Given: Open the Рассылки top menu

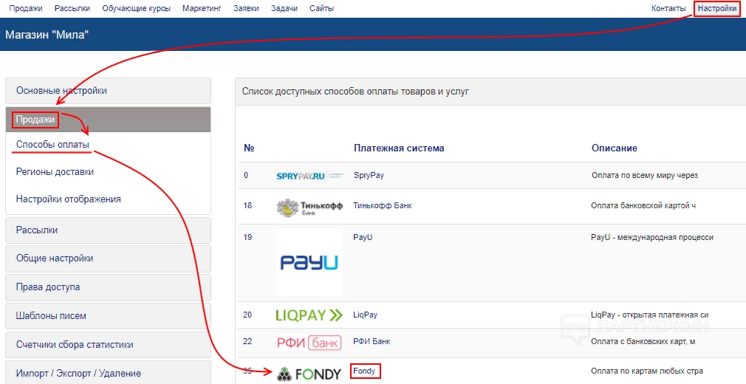Looking at the screenshot, I should tap(72, 8).
